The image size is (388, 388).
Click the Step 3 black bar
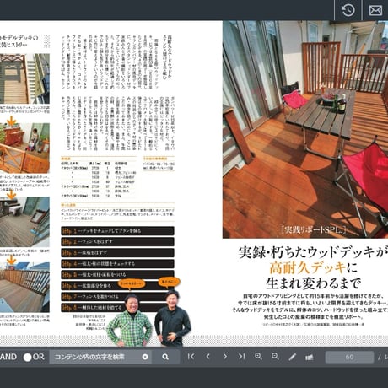click(x=117, y=253)
